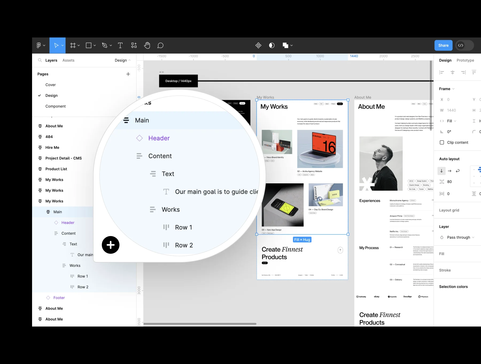The width and height of the screenshot is (481, 364).
Task: Select the Footer component layer
Action: pyautogui.click(x=59, y=298)
